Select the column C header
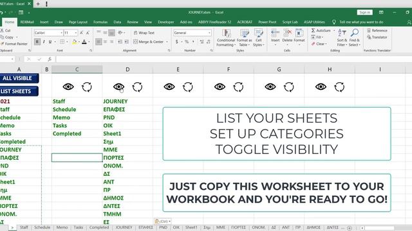The height and width of the screenshot is (231, 412). [77, 69]
